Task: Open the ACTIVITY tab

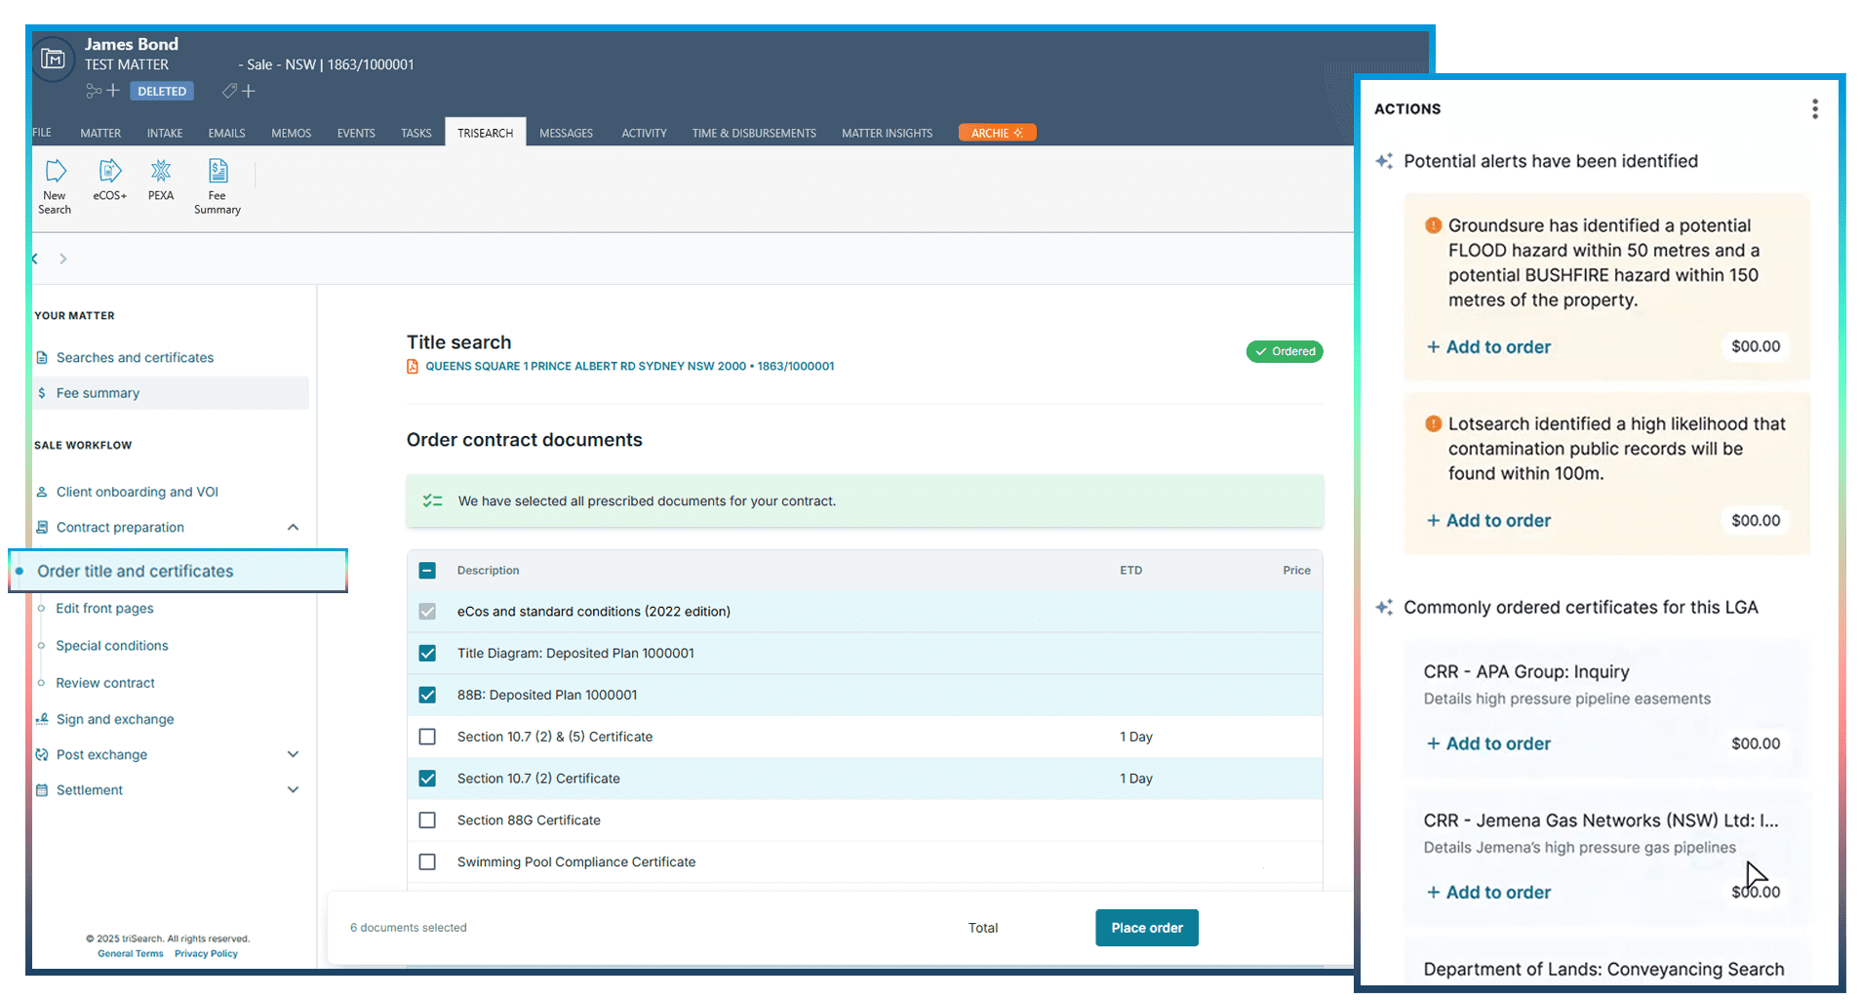Action: tap(645, 133)
